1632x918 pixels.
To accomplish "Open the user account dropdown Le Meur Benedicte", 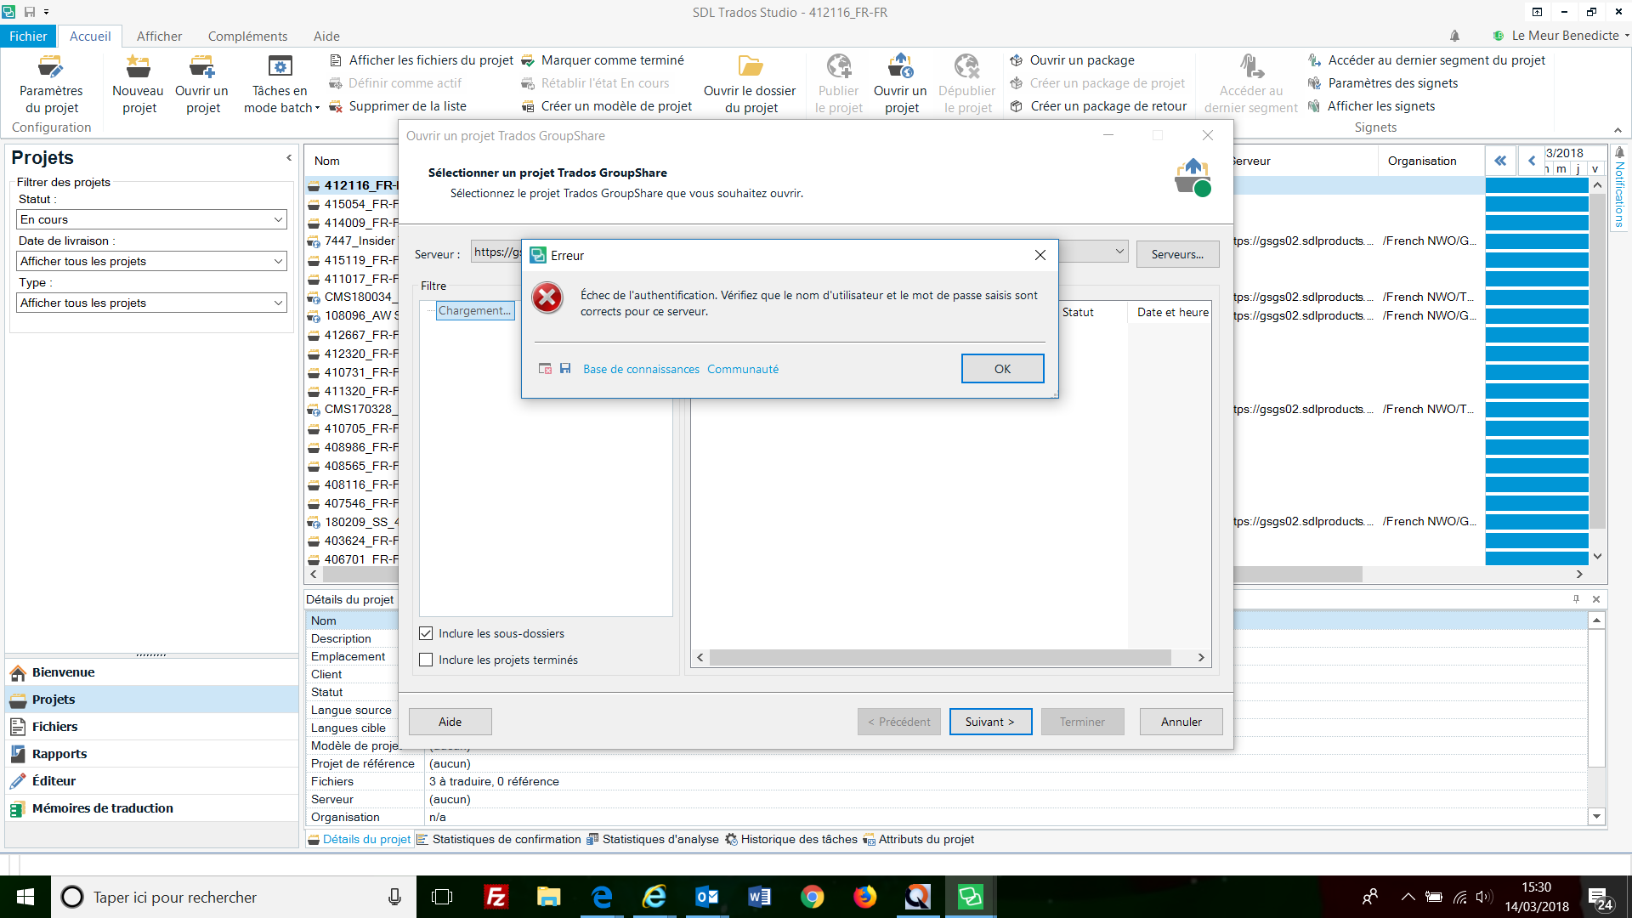I will tap(1561, 36).
